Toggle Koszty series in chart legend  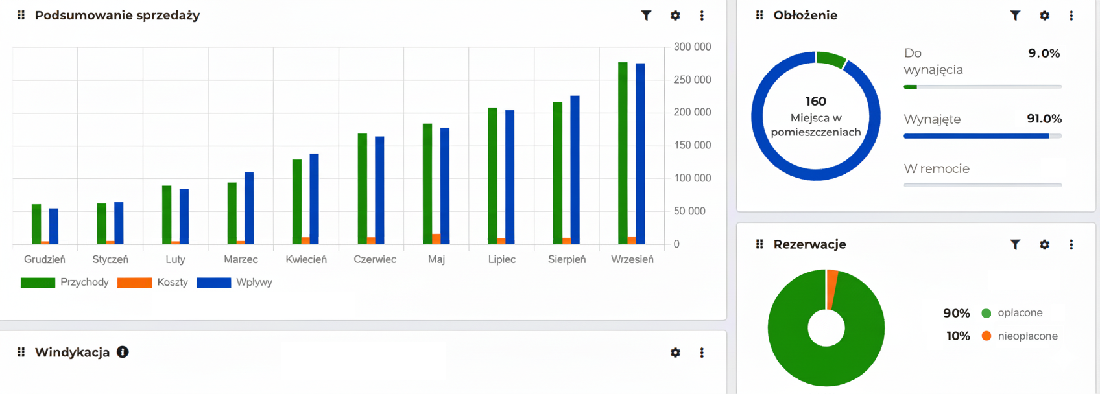pos(153,283)
